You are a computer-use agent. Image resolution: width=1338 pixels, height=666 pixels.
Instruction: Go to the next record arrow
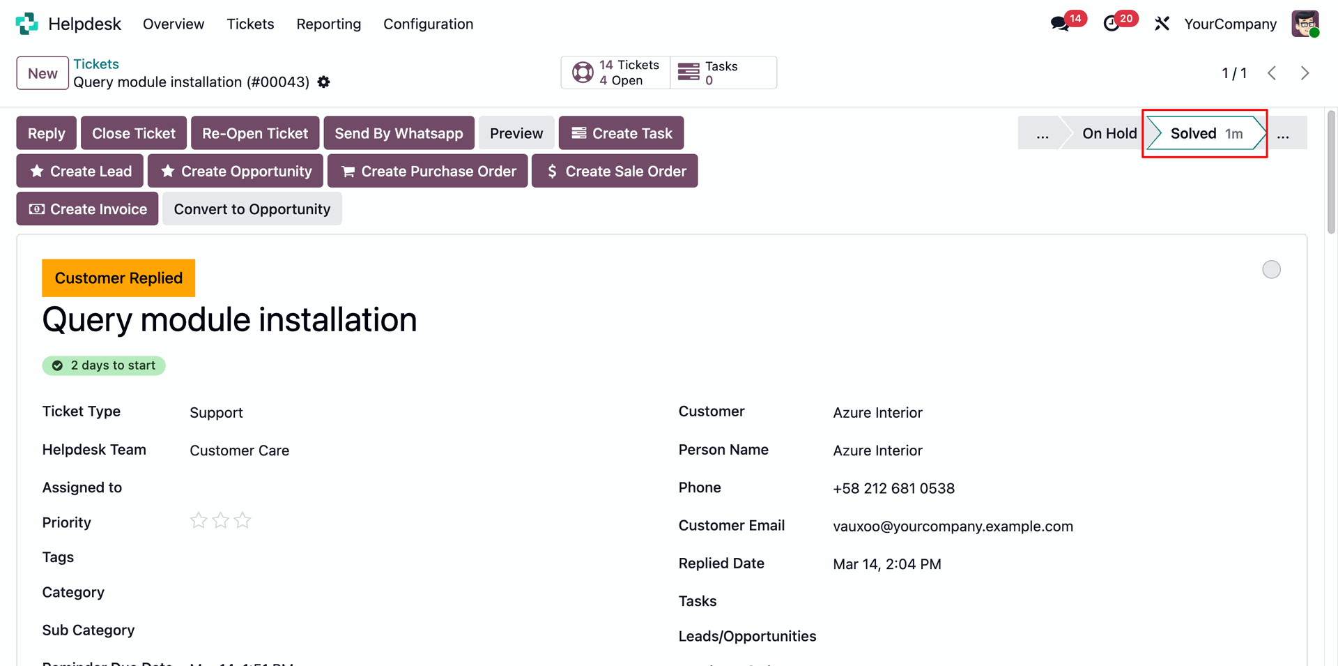tap(1305, 73)
